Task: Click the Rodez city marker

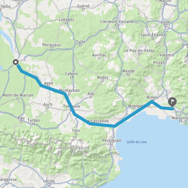Action: (103, 81)
